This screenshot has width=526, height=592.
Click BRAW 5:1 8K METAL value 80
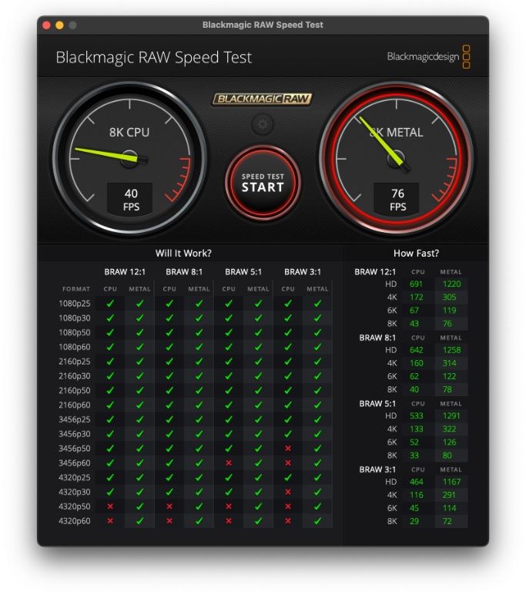pyautogui.click(x=447, y=456)
